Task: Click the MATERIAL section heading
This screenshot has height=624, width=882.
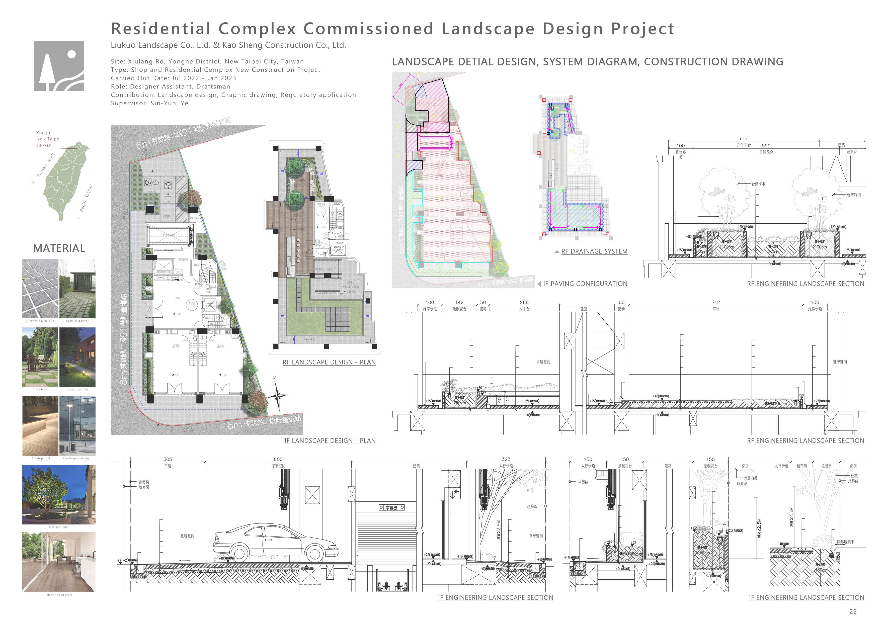Action: click(x=59, y=248)
